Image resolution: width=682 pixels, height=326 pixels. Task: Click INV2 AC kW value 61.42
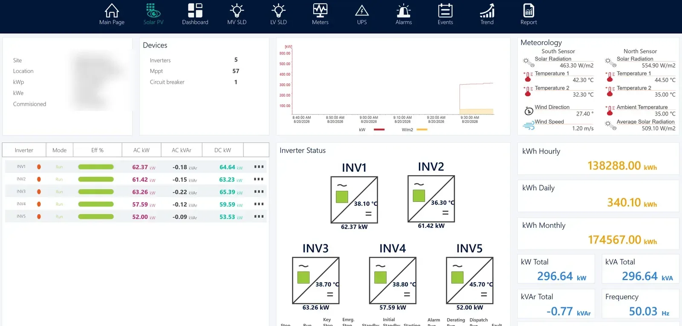[x=140, y=180]
